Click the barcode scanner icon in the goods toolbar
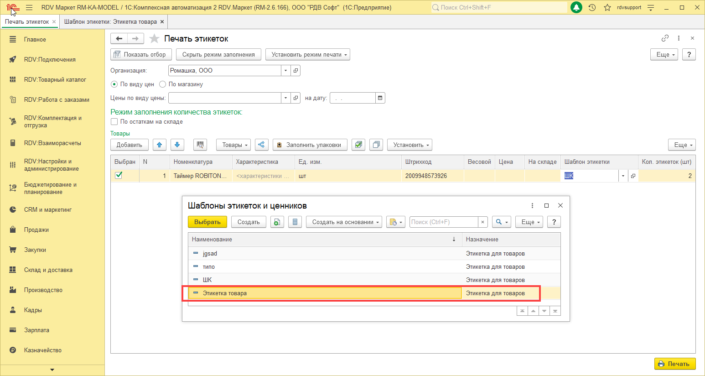 coord(200,145)
